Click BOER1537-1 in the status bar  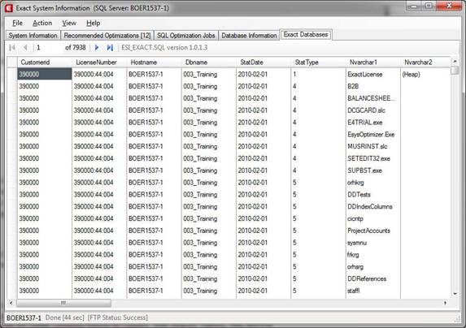[x=24, y=318]
